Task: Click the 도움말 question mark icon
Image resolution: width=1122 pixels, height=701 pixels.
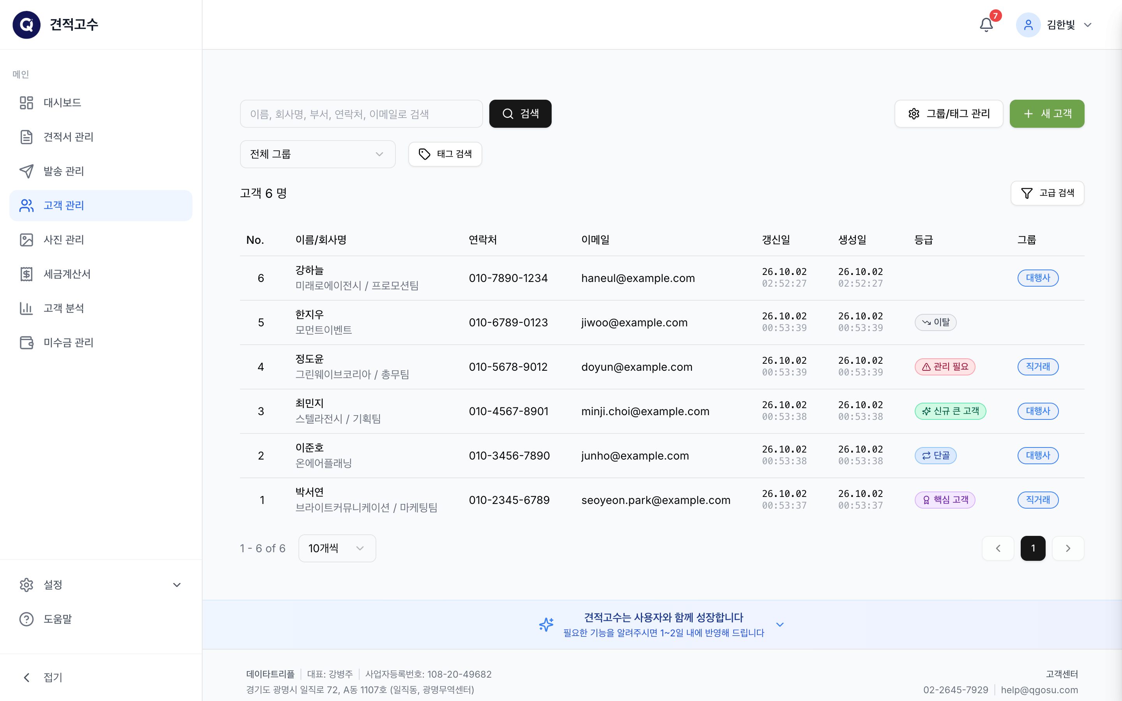Action: click(26, 619)
